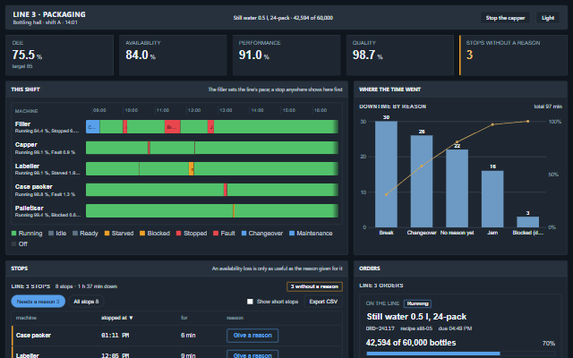Open the Performance 91.0 % card
This screenshot has height=358, width=573.
pos(286,55)
